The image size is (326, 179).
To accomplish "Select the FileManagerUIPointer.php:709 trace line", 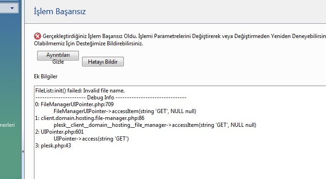I will tap(74, 104).
